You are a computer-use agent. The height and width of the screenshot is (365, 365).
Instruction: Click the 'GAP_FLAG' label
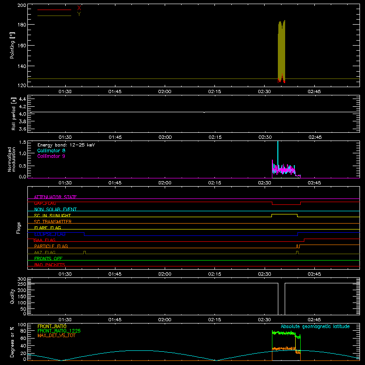tap(45, 203)
